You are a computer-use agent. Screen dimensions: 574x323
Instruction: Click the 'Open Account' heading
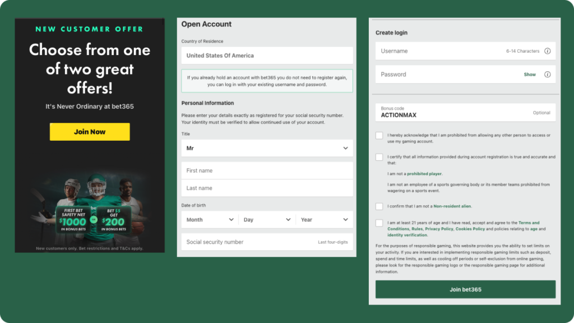pyautogui.click(x=206, y=24)
